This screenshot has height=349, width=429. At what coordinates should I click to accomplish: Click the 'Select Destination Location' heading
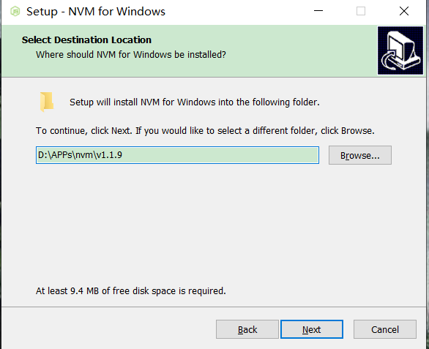click(x=86, y=40)
